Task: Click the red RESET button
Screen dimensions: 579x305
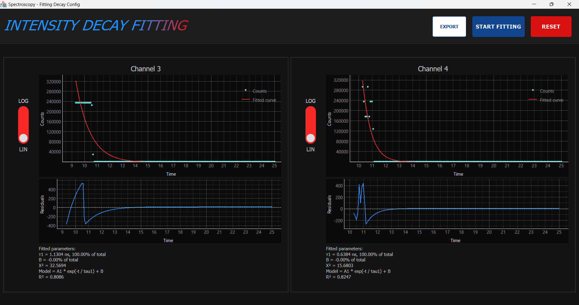Action: pyautogui.click(x=551, y=26)
